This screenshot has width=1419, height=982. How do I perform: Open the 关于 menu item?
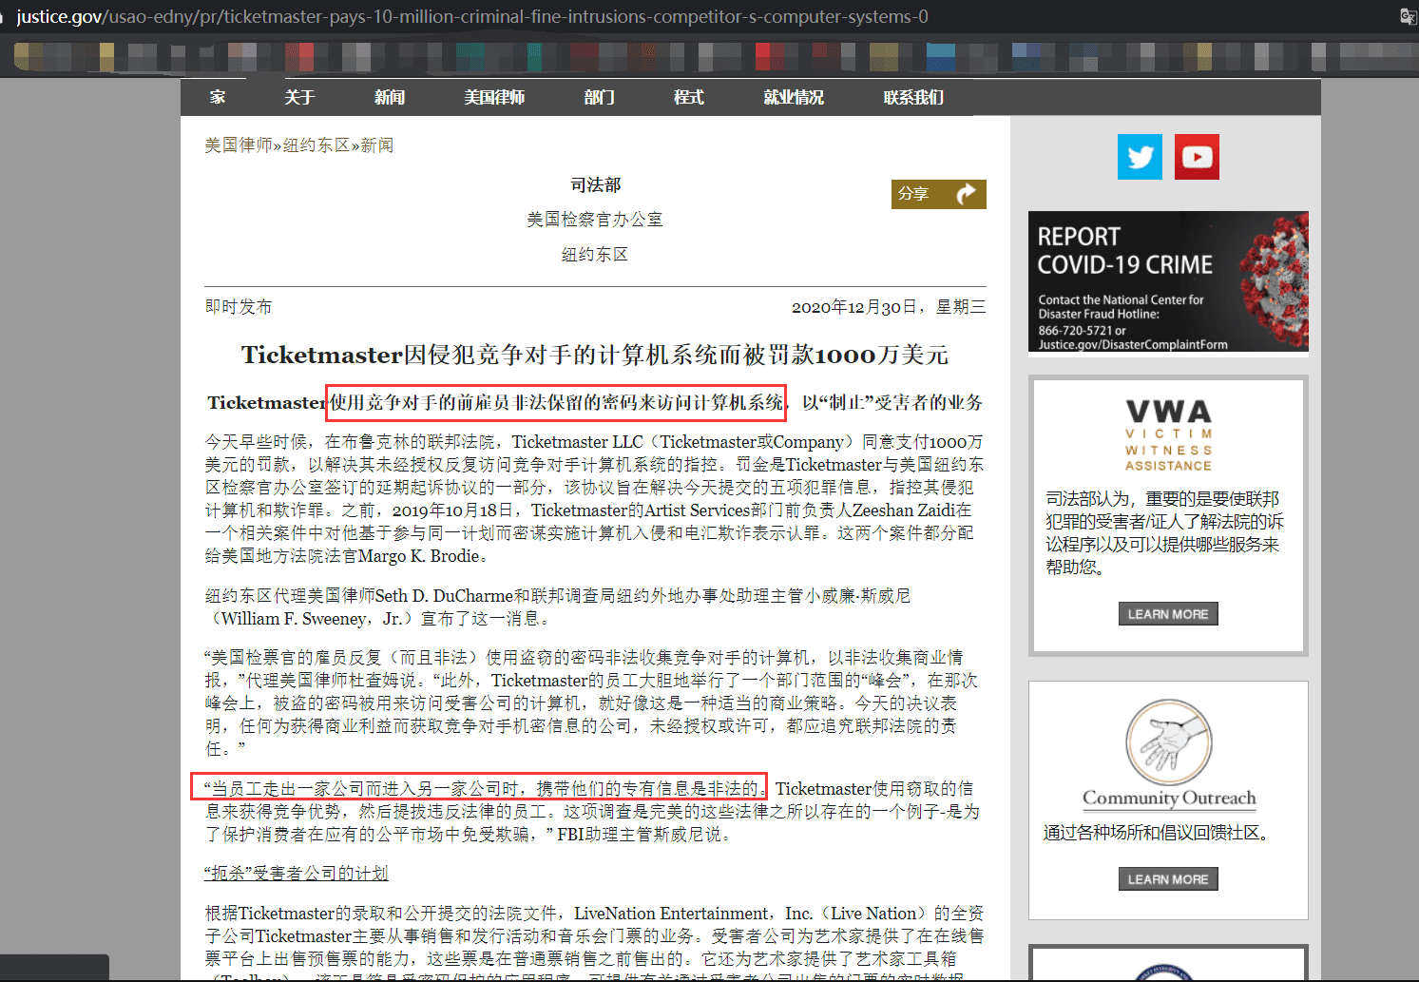point(299,97)
